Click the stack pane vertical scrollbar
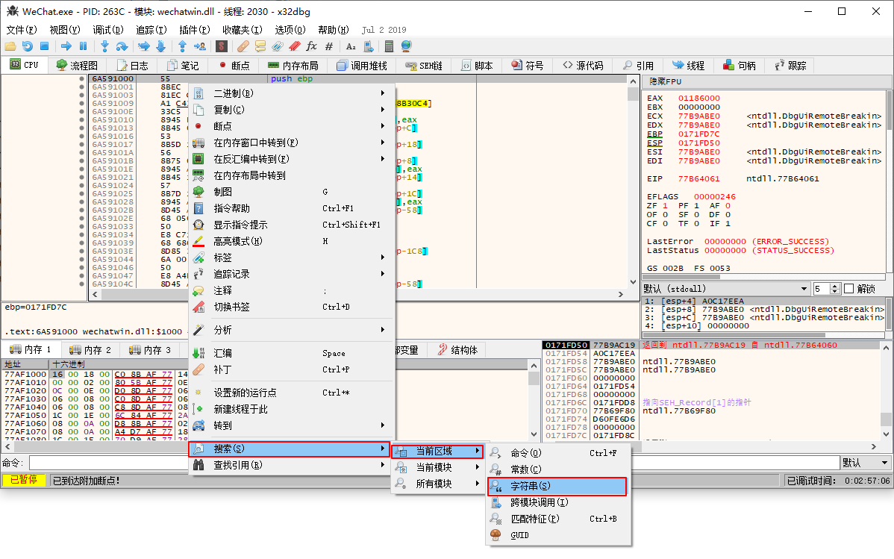Viewport: 894px width, 559px height. [x=884, y=388]
